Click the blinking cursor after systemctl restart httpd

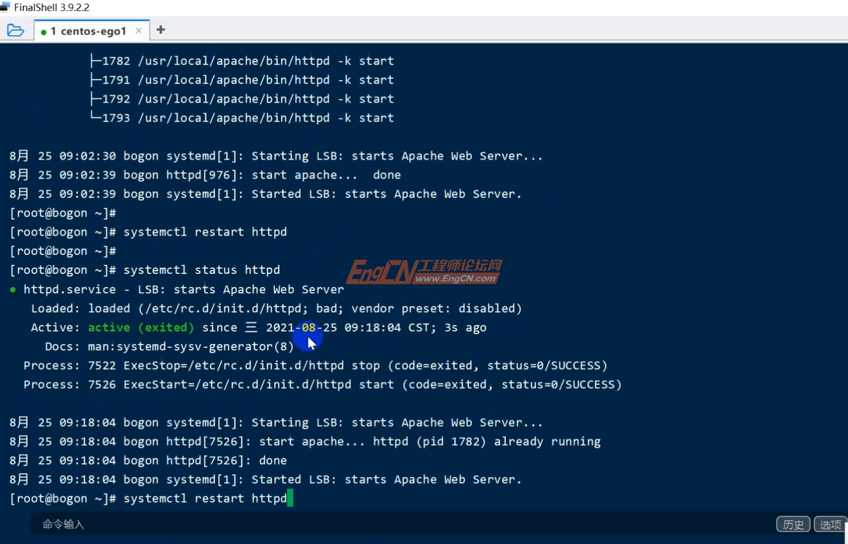(290, 498)
